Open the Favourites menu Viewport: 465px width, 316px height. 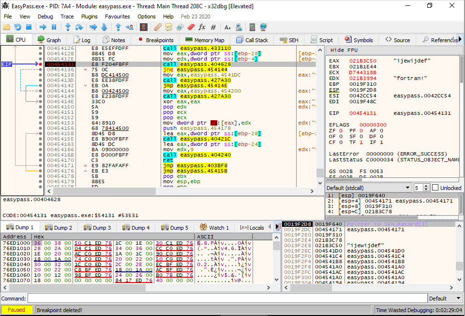pos(118,16)
